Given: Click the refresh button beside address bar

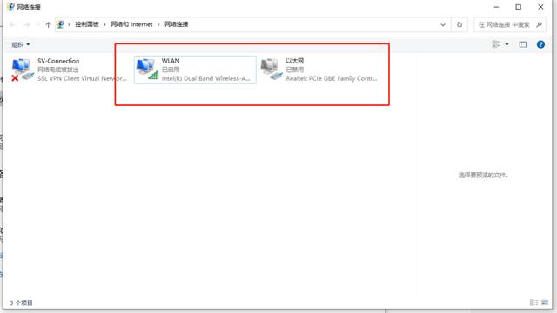Looking at the screenshot, I should 460,24.
